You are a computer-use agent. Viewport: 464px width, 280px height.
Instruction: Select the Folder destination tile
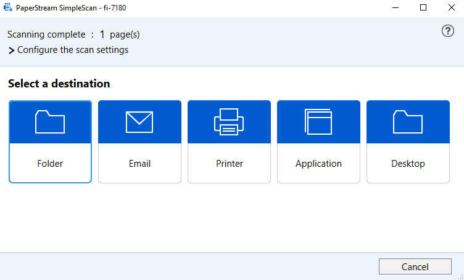50,142
